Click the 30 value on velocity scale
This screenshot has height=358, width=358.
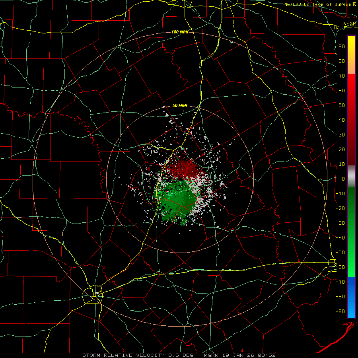coord(342,135)
